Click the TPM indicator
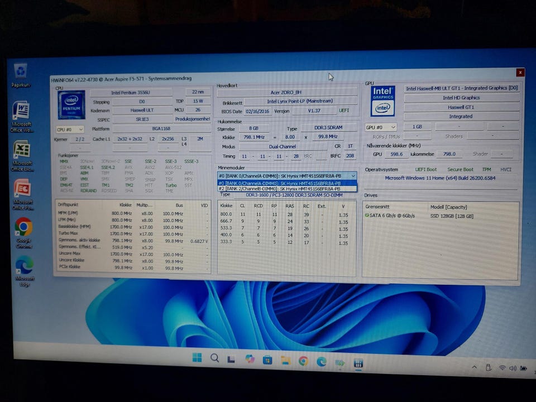 point(486,170)
